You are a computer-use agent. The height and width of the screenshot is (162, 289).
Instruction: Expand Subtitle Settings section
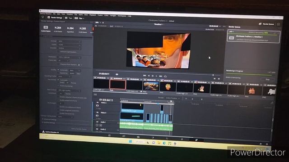click(49, 122)
